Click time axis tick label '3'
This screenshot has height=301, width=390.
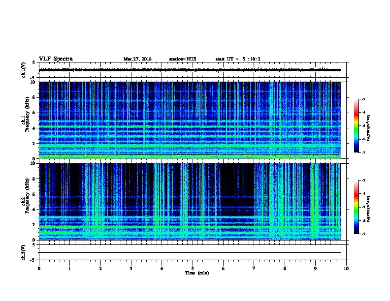point(131,269)
